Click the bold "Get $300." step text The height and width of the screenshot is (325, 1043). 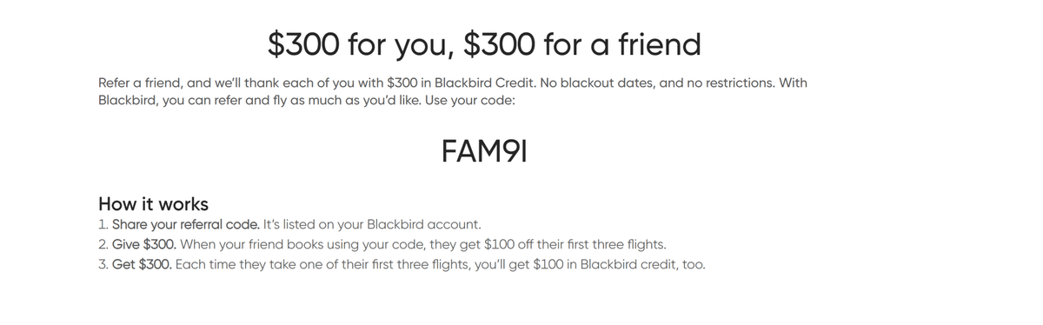142,264
